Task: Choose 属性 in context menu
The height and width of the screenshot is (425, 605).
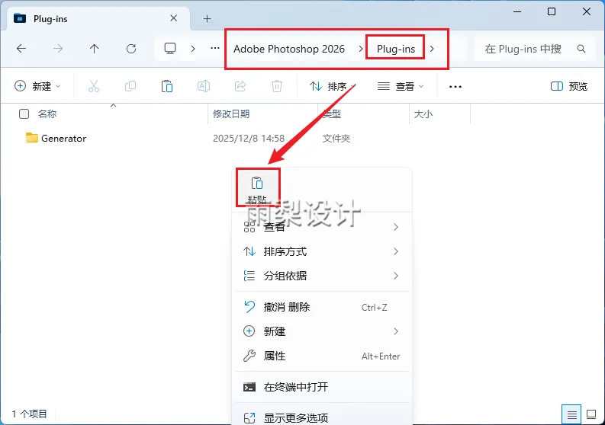Action: (322, 356)
